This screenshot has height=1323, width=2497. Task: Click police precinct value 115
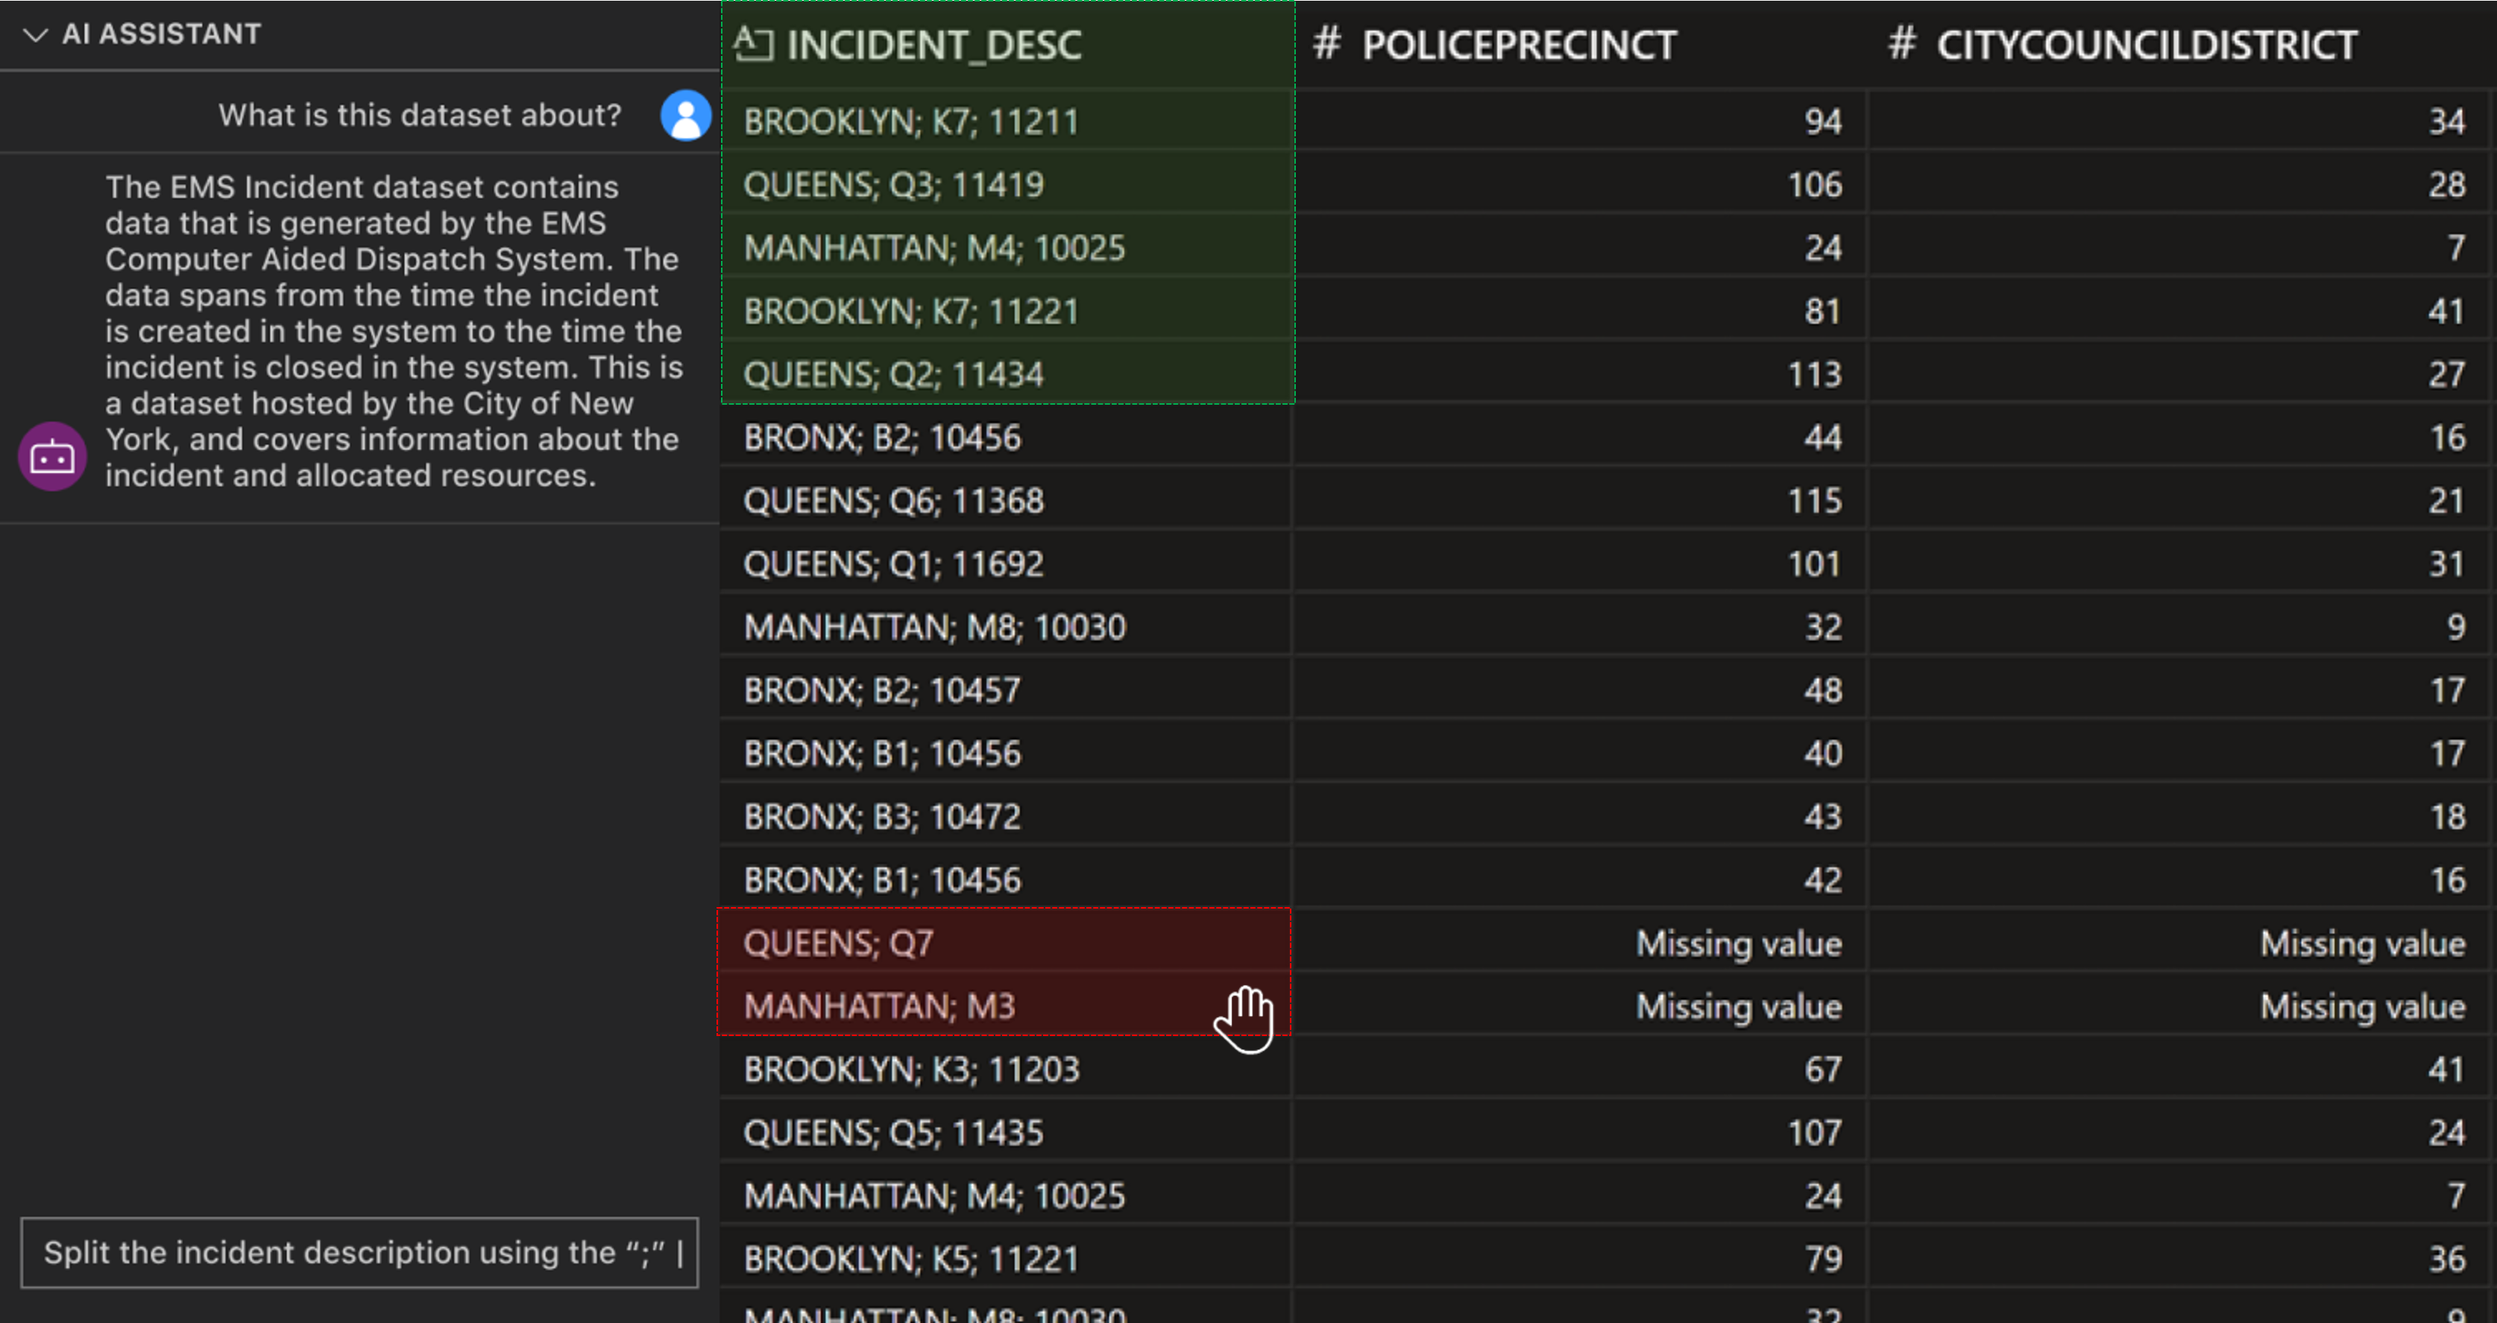point(1813,501)
